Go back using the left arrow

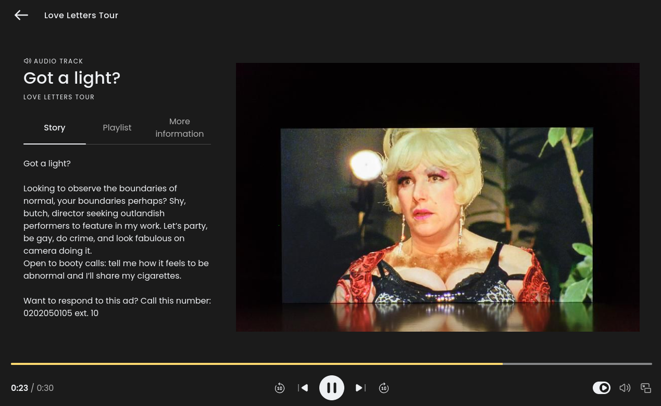[21, 16]
